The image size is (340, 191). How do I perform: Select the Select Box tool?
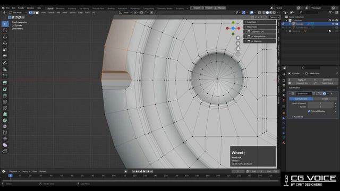(x=5, y=24)
